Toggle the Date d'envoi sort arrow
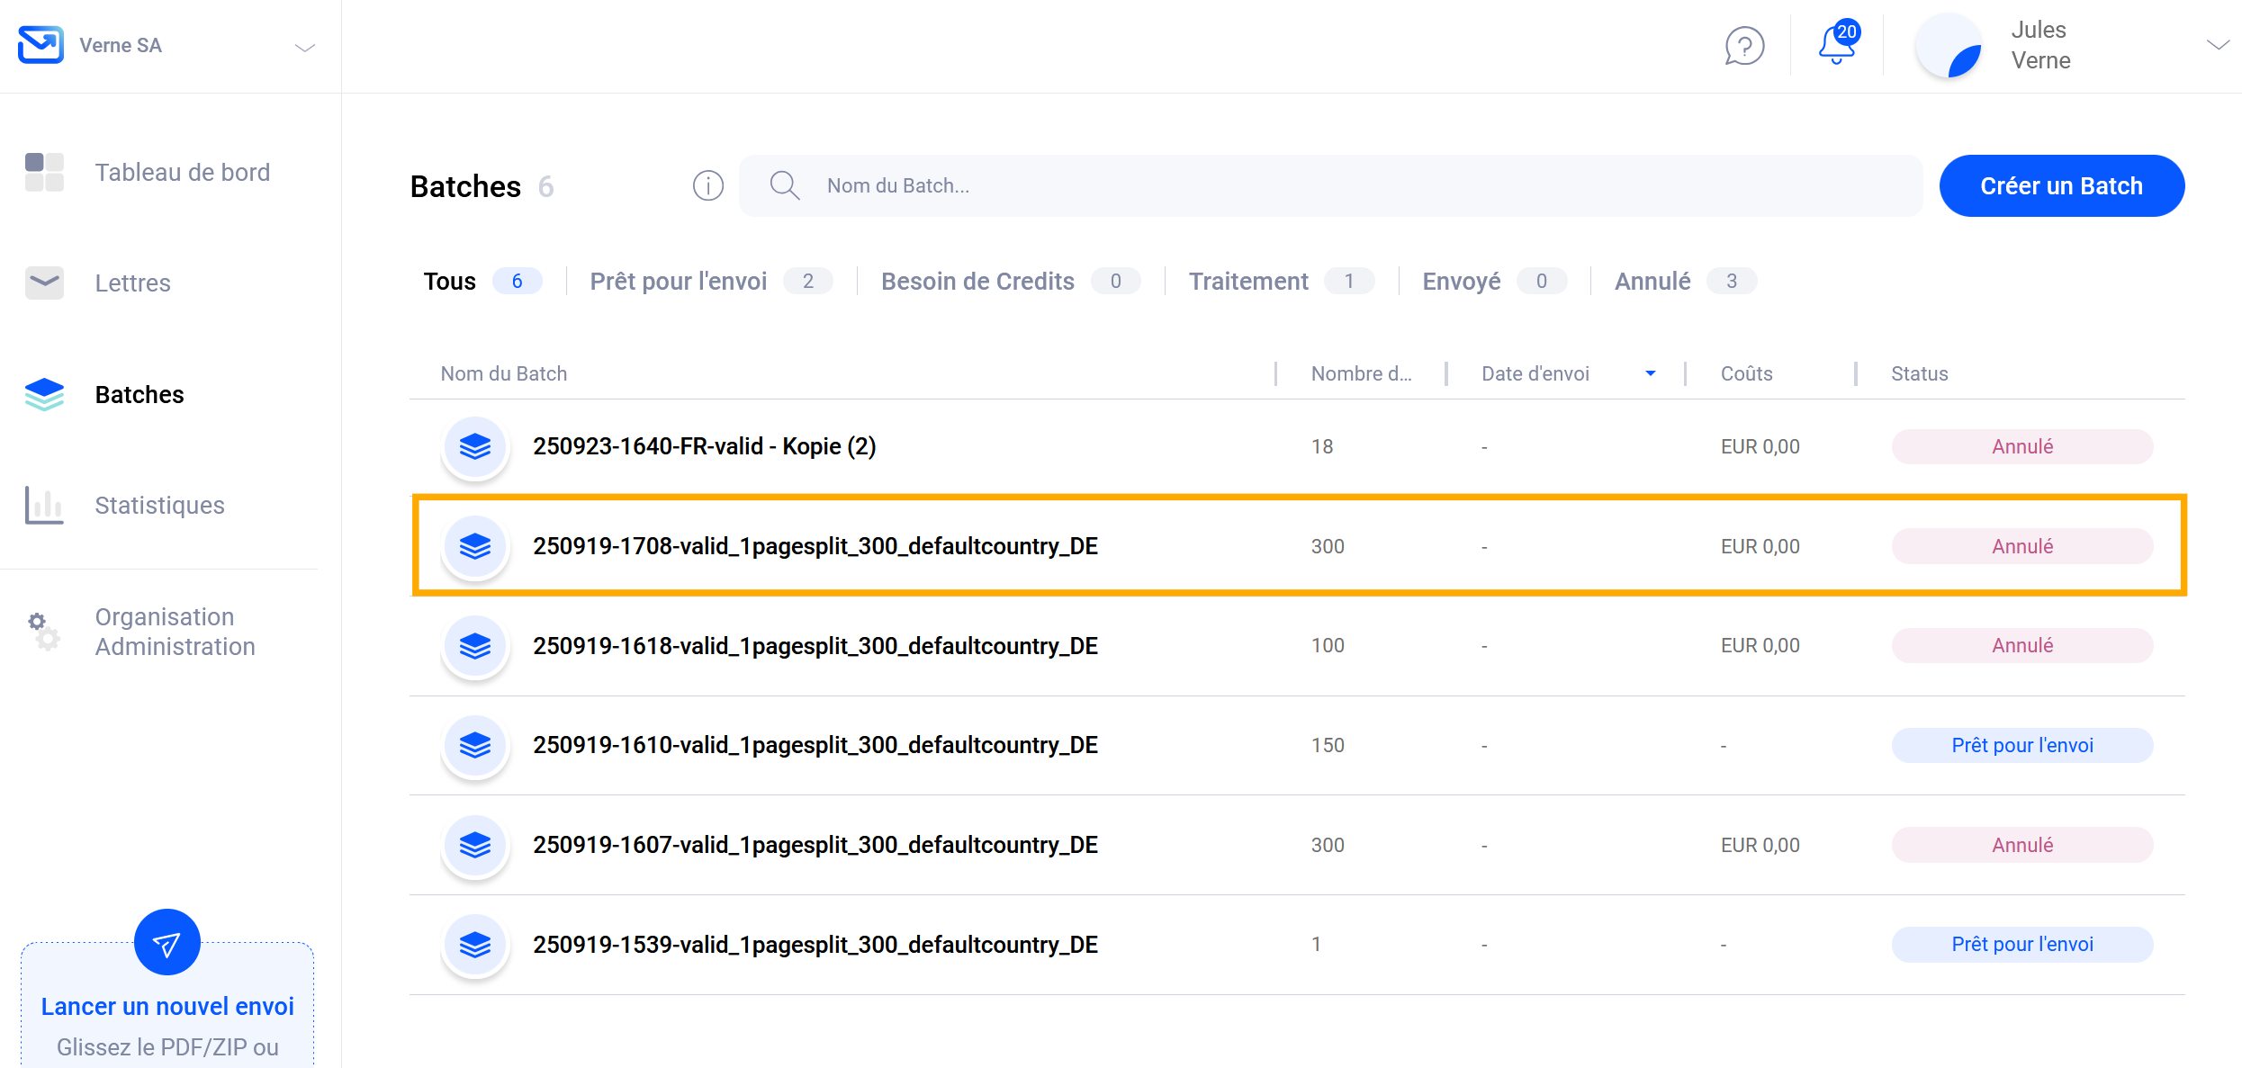2242x1068 pixels. (x=1650, y=373)
